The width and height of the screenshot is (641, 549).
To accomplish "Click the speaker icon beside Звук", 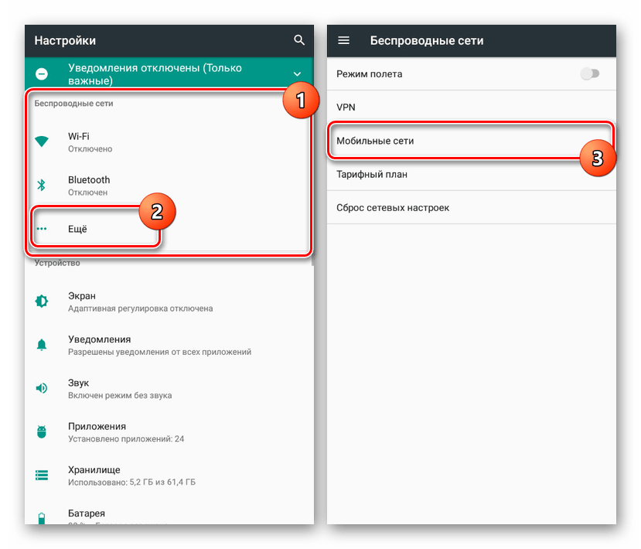I will coord(42,388).
